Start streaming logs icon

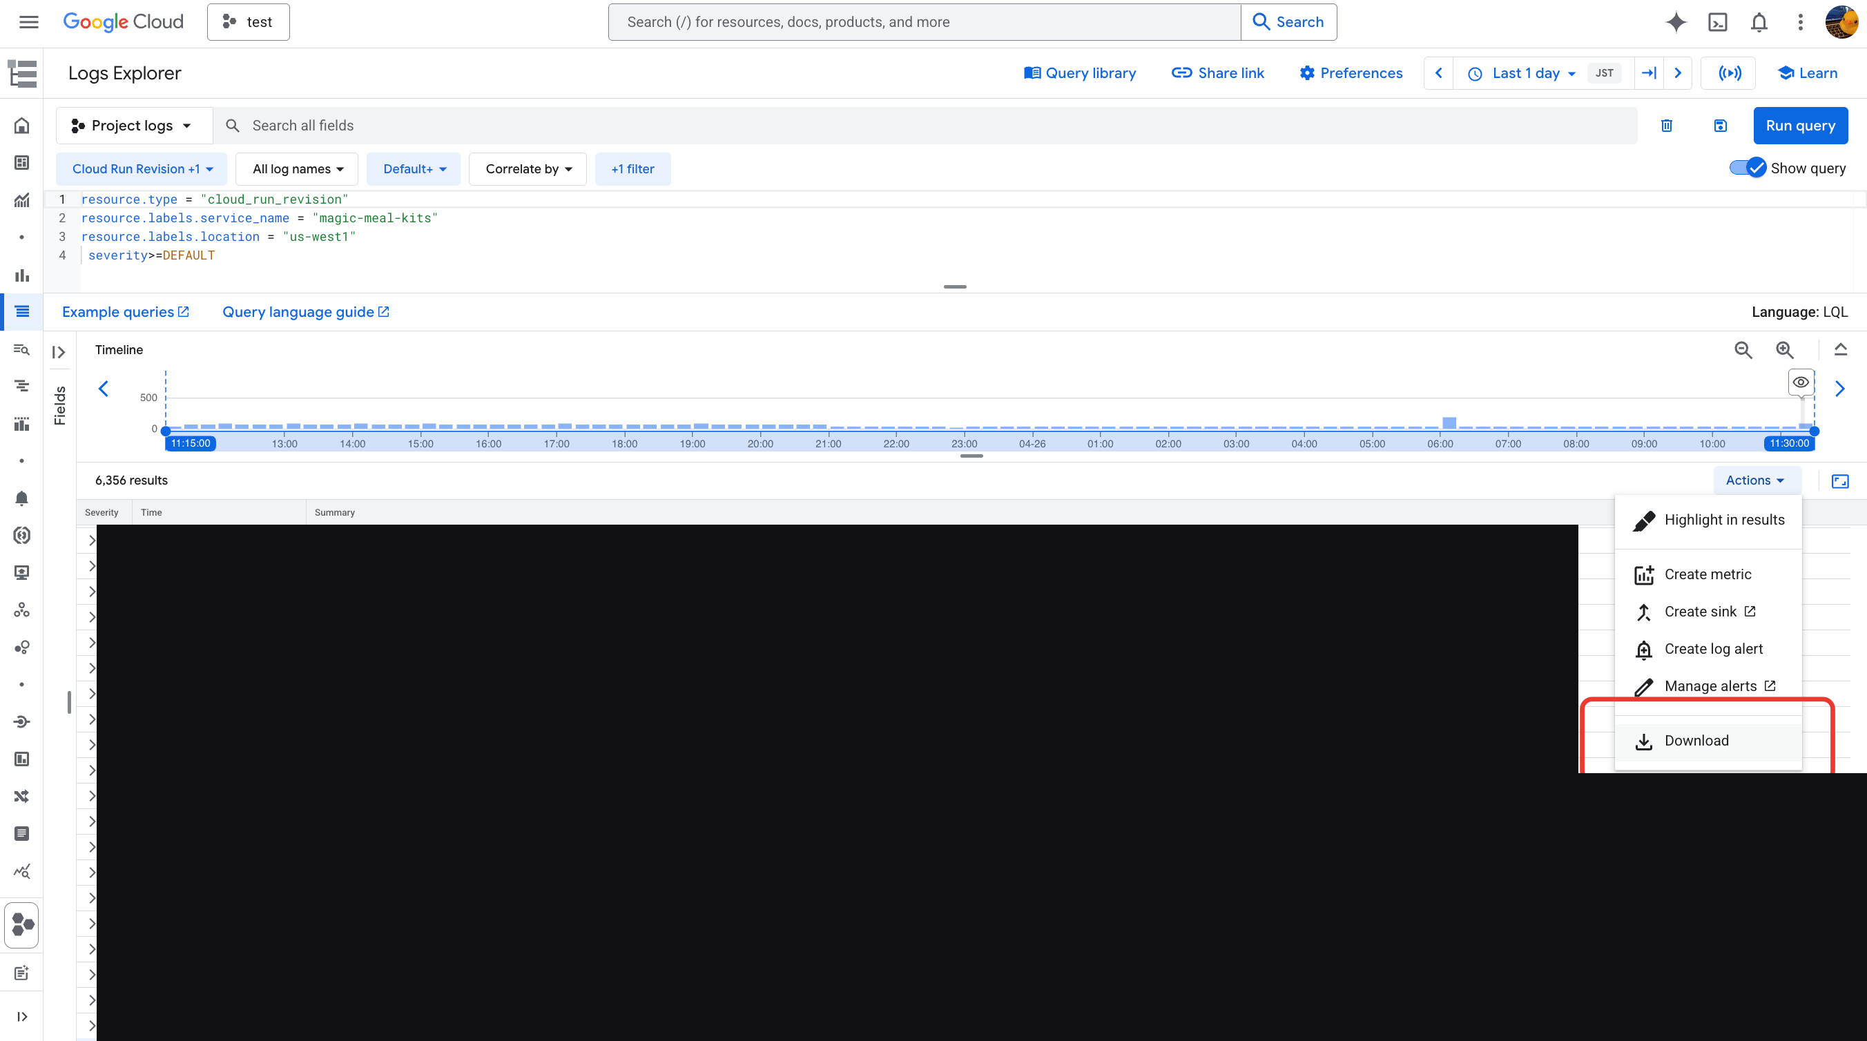point(1730,73)
